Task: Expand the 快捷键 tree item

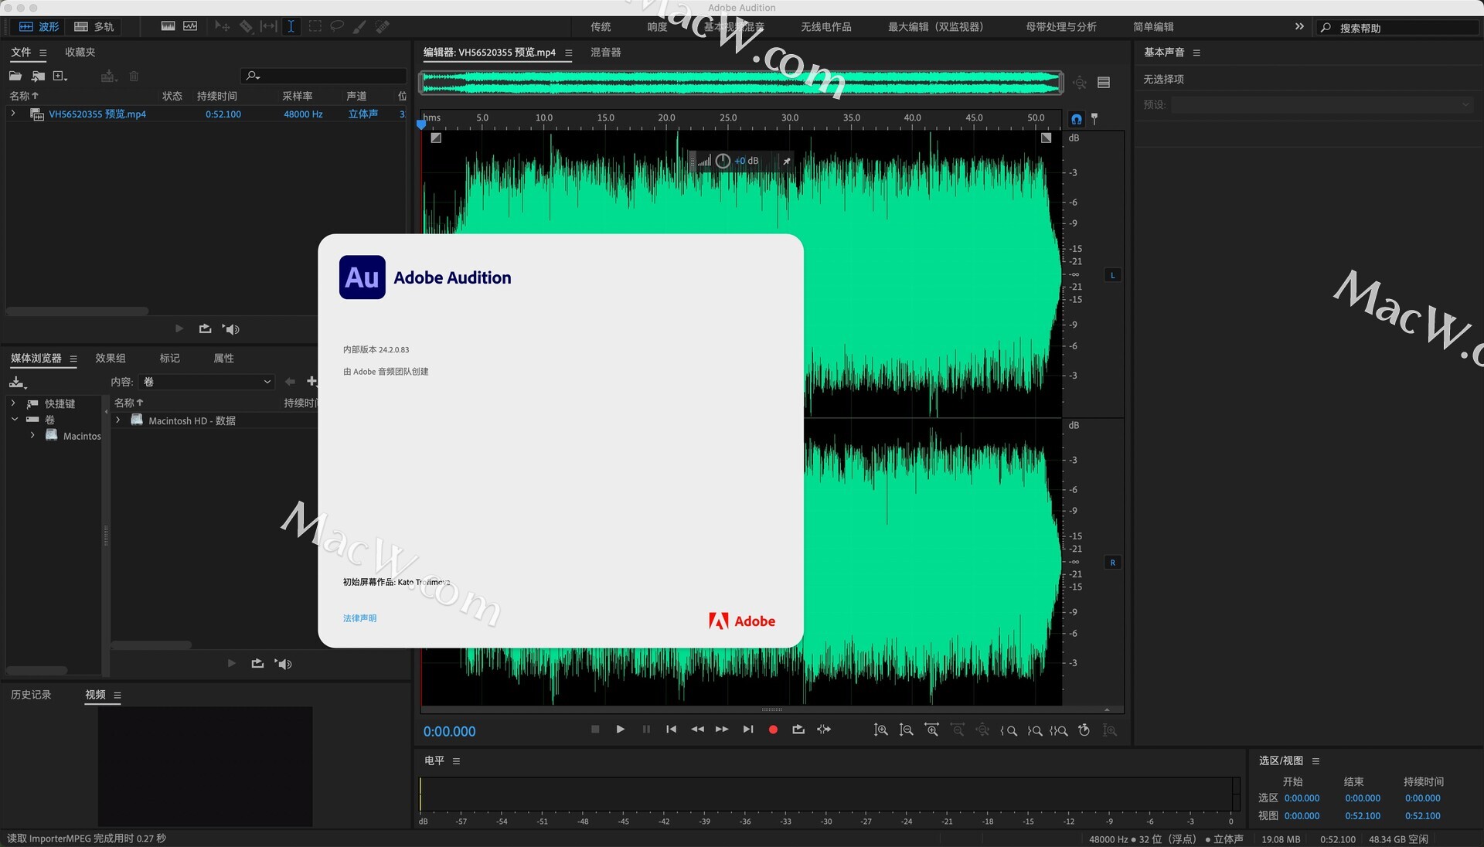Action: click(13, 403)
